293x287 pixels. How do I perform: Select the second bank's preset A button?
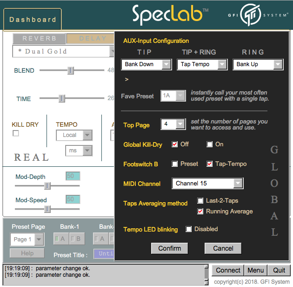pos(100,239)
